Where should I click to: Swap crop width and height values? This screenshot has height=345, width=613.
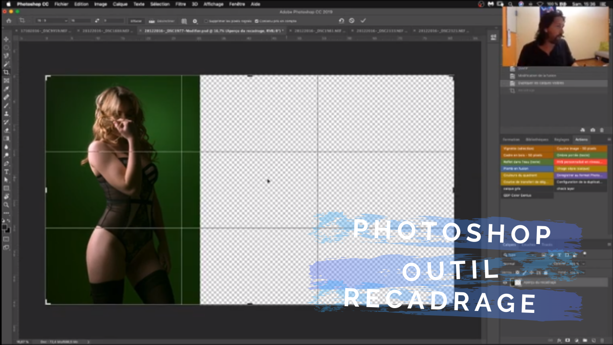coord(97,21)
